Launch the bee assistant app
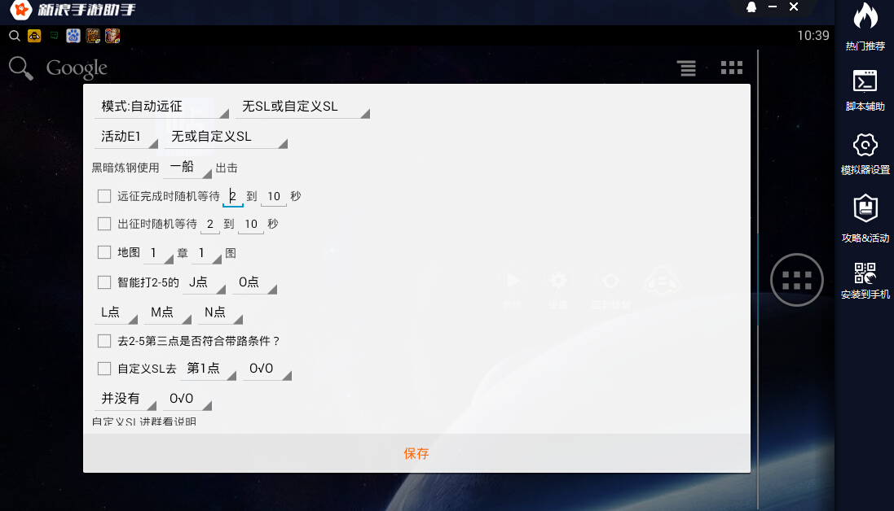This screenshot has height=511, width=894. [33, 36]
